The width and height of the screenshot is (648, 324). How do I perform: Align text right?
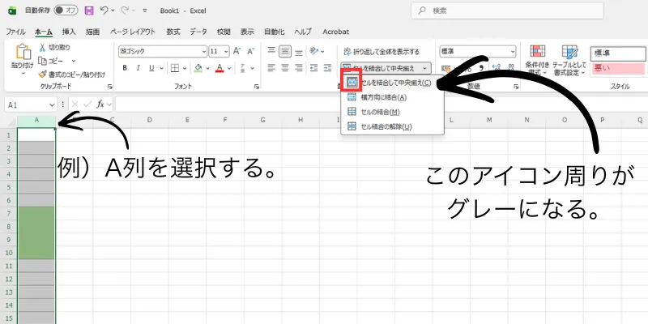(x=299, y=67)
